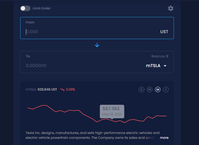Click the 628.846 UST price label
This screenshot has width=199, height=145.
pos(47,89)
